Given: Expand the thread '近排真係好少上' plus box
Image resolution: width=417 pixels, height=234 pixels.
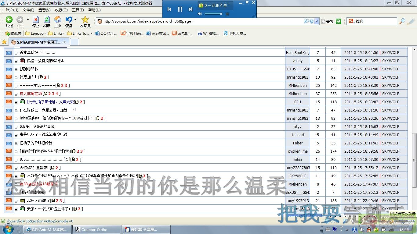Looking at the screenshot, I should 16,53.
